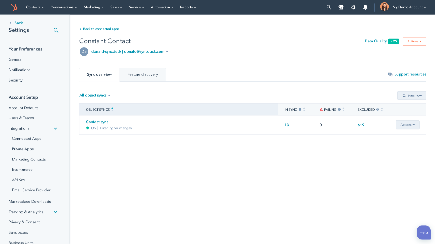Sort by In Sync column arrows
Image resolution: width=435 pixels, height=244 pixels.
[304, 110]
